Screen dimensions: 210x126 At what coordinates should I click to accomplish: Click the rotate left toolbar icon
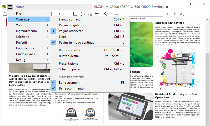83,14
